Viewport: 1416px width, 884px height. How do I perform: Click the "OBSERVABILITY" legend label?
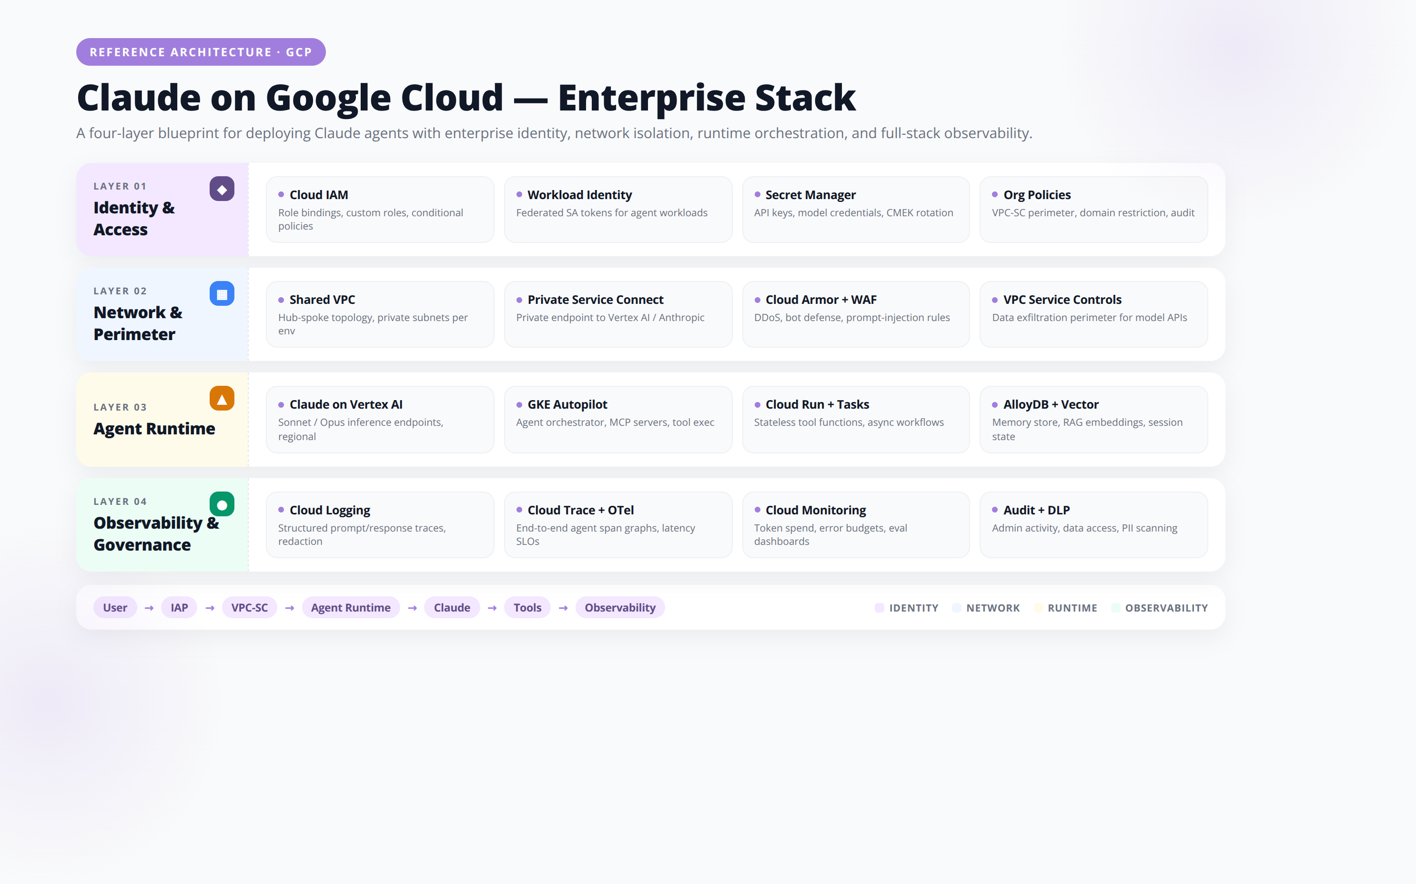coord(1166,608)
